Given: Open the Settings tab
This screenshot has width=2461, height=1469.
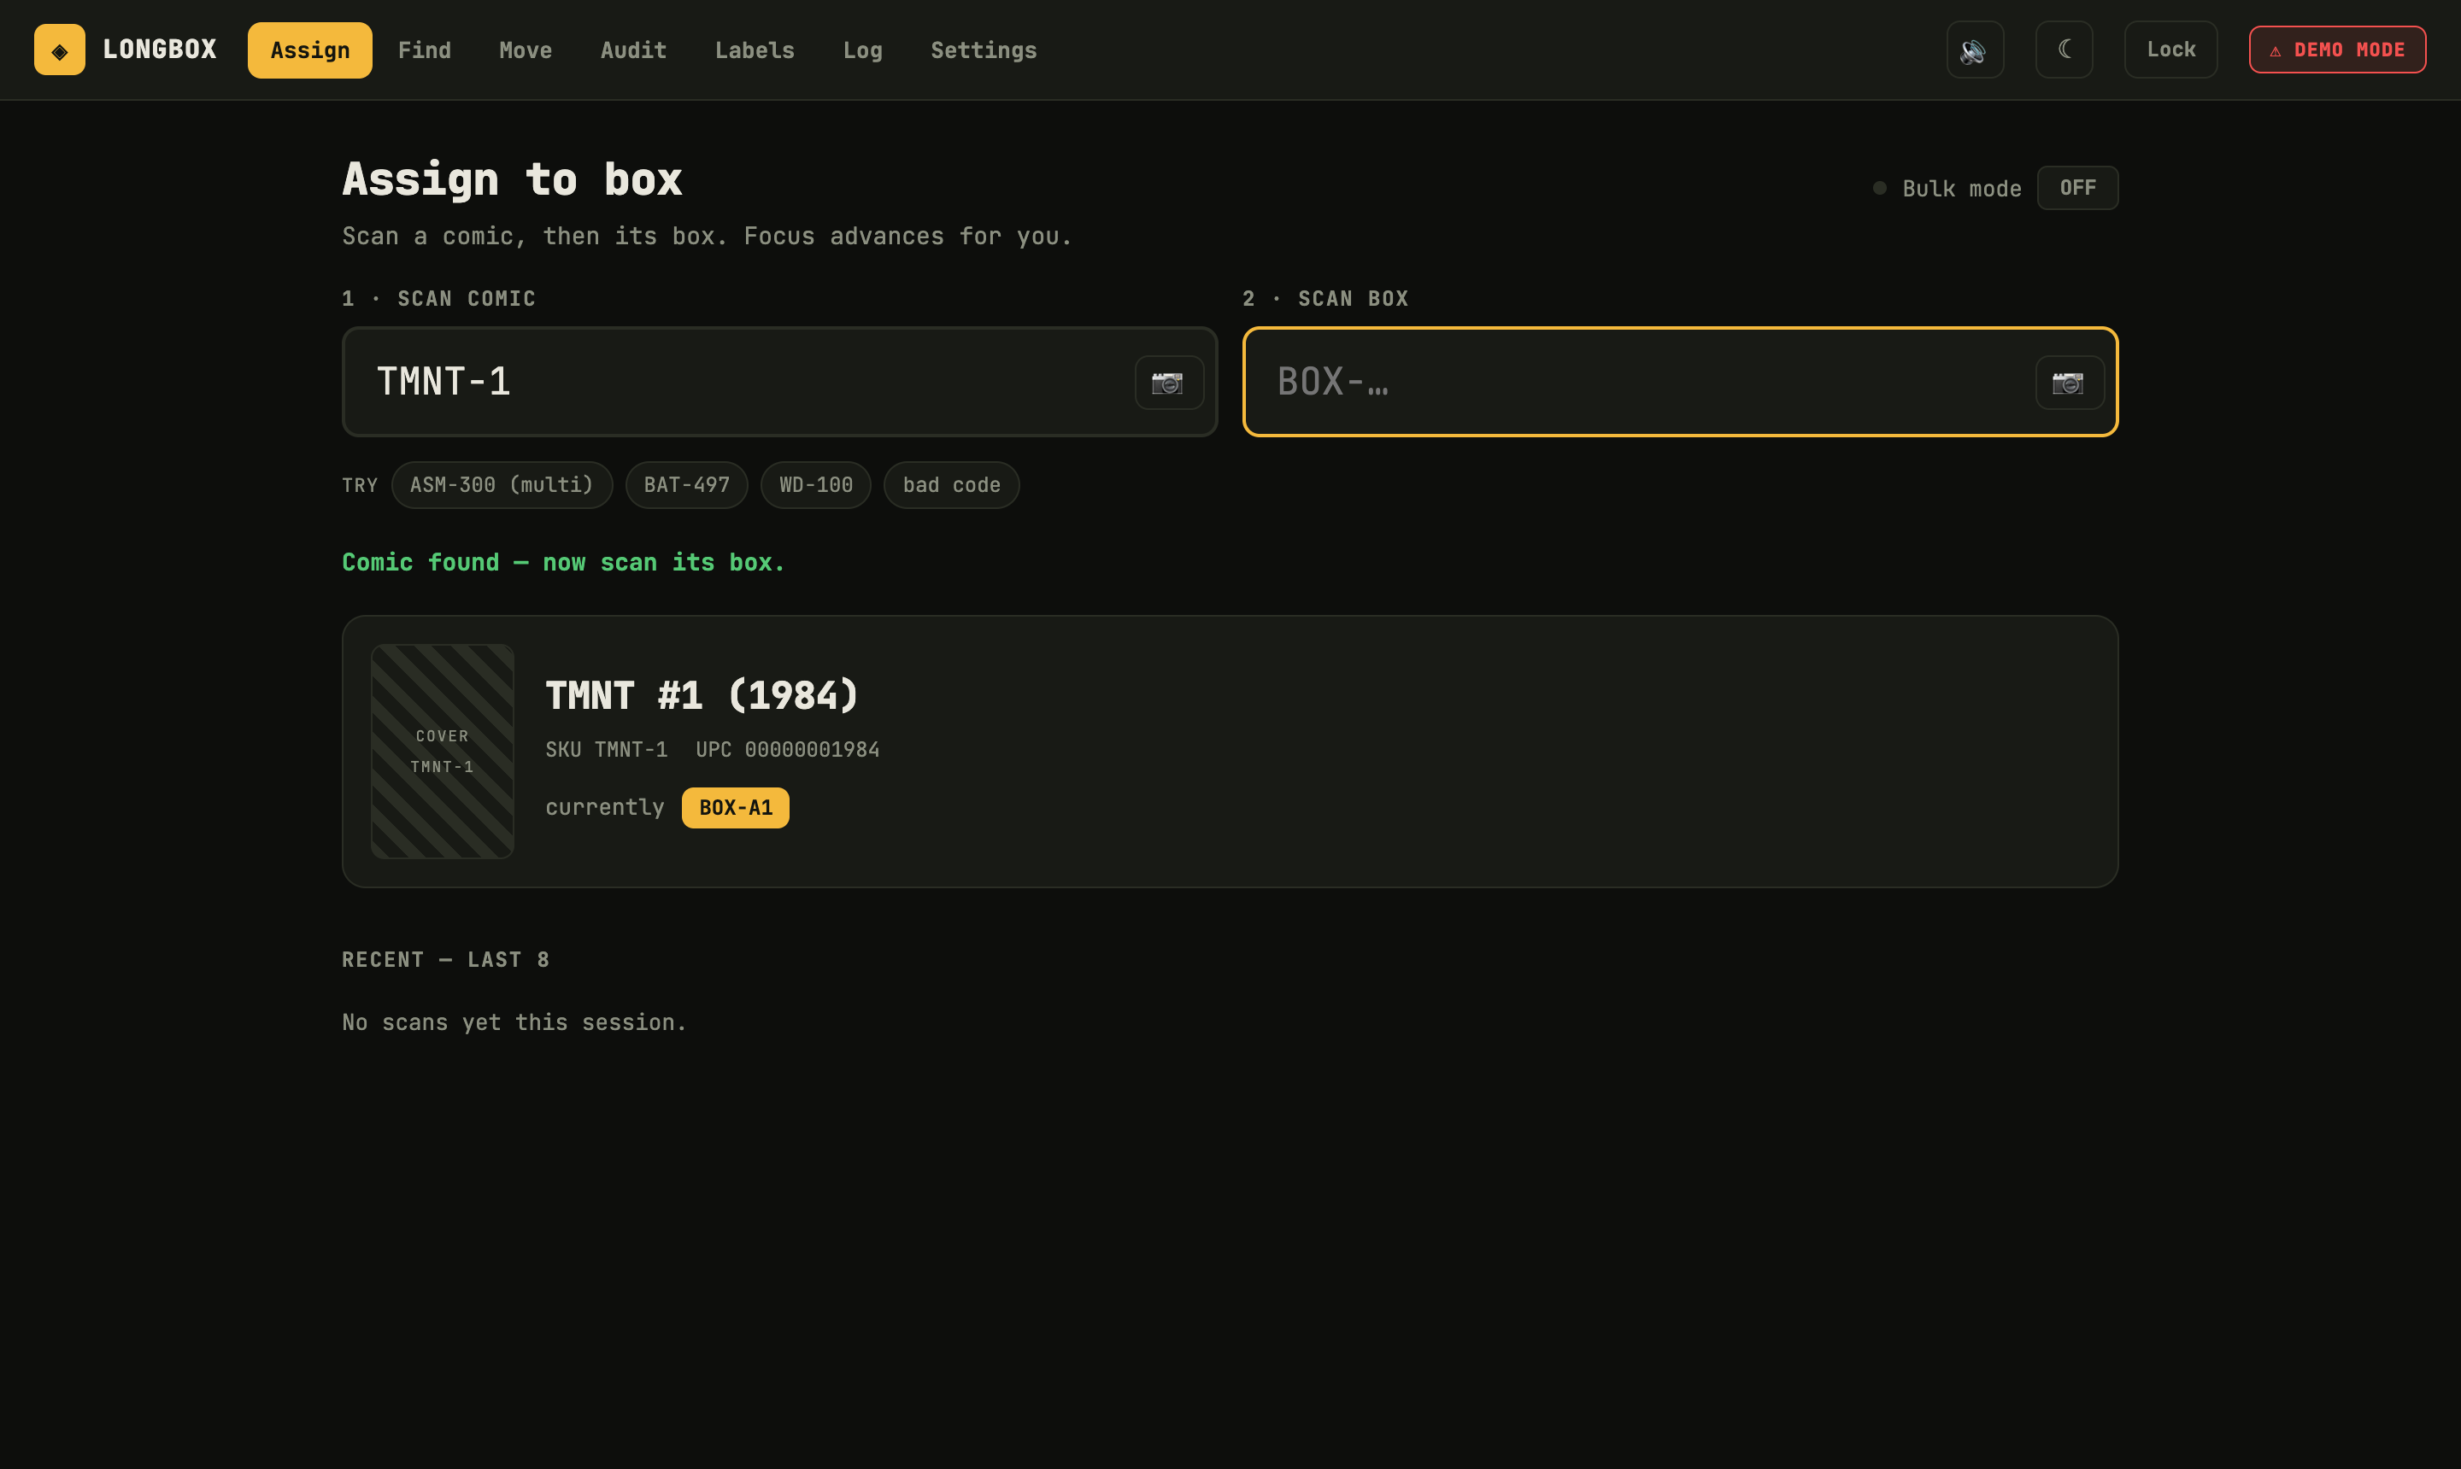Looking at the screenshot, I should pyautogui.click(x=984, y=50).
